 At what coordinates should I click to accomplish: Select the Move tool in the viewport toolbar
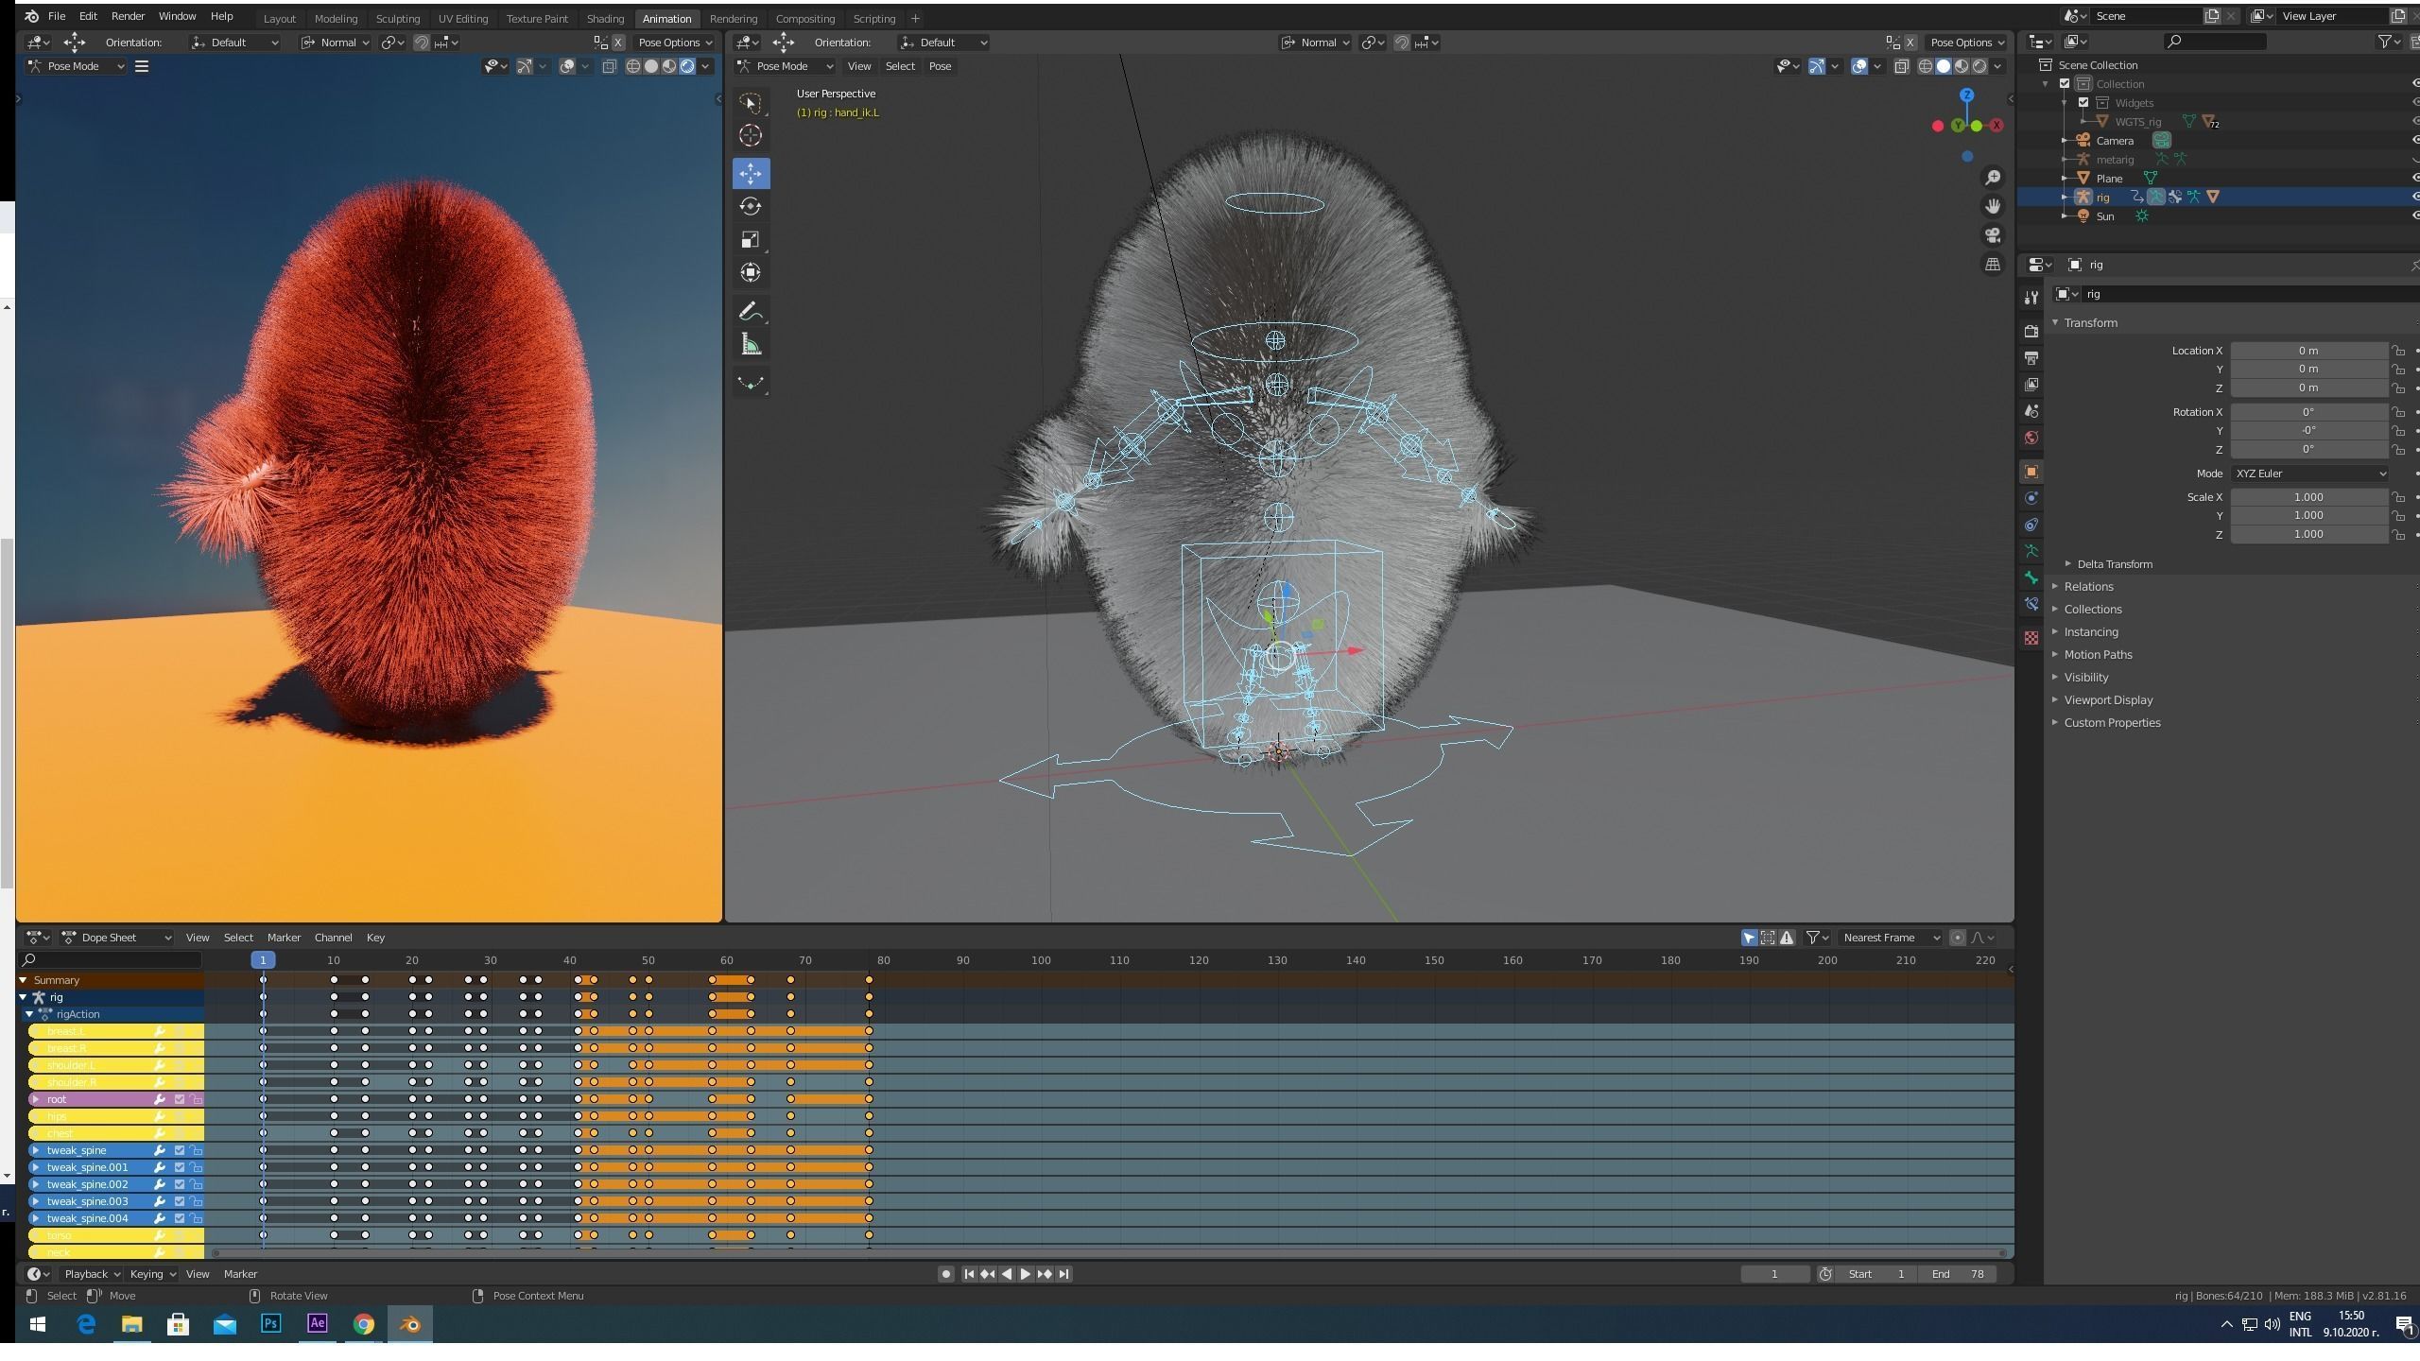[752, 171]
